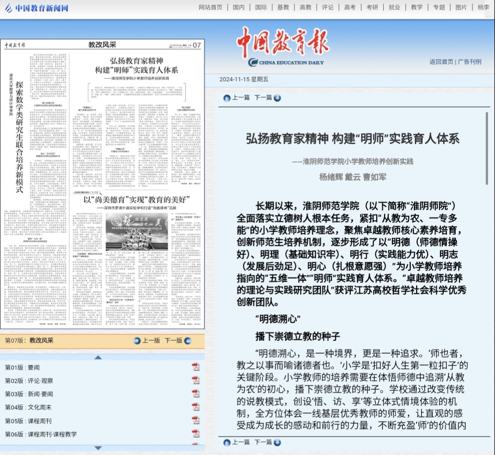Click the previous edition arrow icon (上一版)
Viewport: 495px width, 455px height.
click(x=137, y=341)
